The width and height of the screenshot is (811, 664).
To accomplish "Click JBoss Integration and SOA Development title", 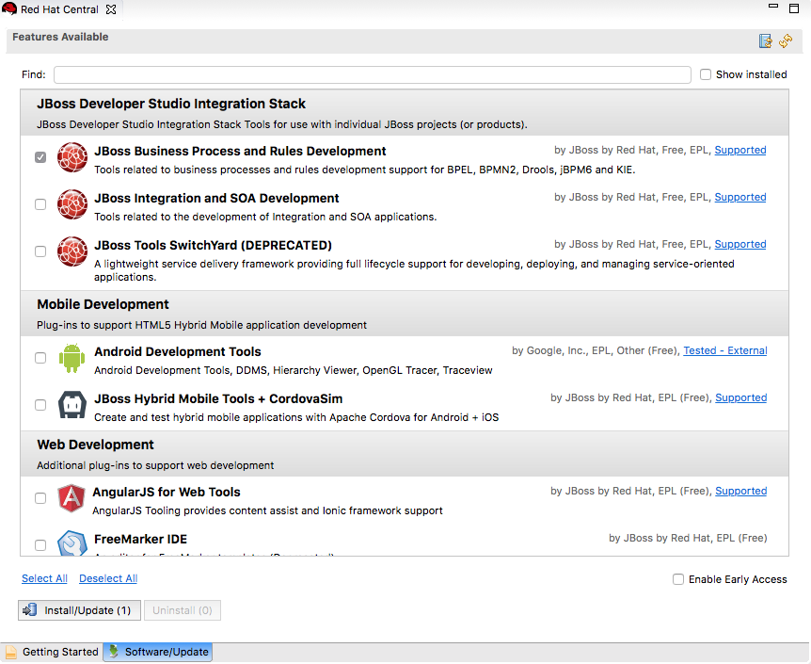I will click(216, 199).
